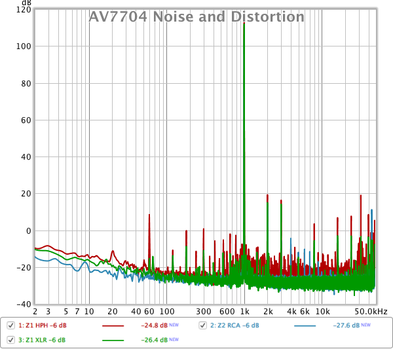Click the 120 dB axis top label
Image resolution: width=393 pixels, height=349 pixels.
pyautogui.click(x=24, y=10)
